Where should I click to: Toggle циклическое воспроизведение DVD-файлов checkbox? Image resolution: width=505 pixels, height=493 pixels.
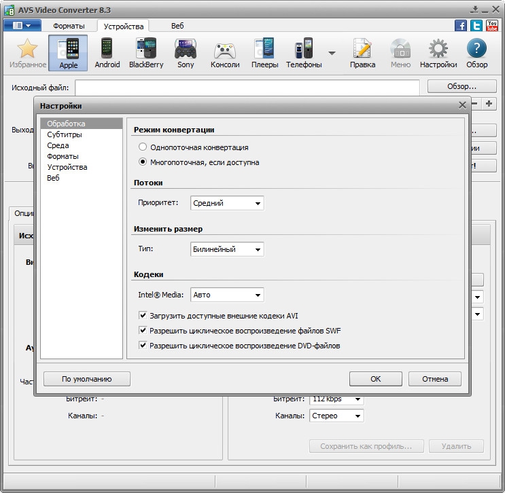tap(143, 346)
